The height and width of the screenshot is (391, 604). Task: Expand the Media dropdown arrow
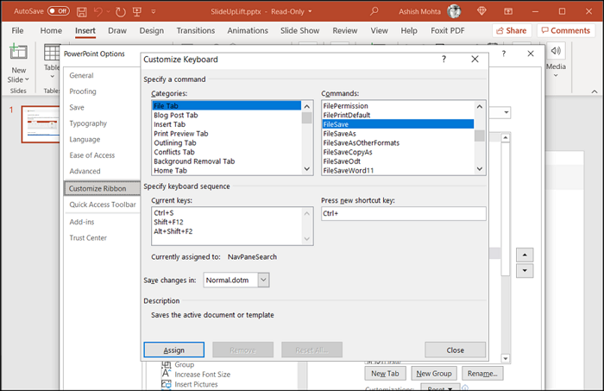tap(556, 75)
